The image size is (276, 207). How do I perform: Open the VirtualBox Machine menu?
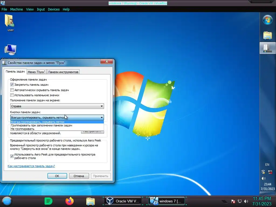16,9
